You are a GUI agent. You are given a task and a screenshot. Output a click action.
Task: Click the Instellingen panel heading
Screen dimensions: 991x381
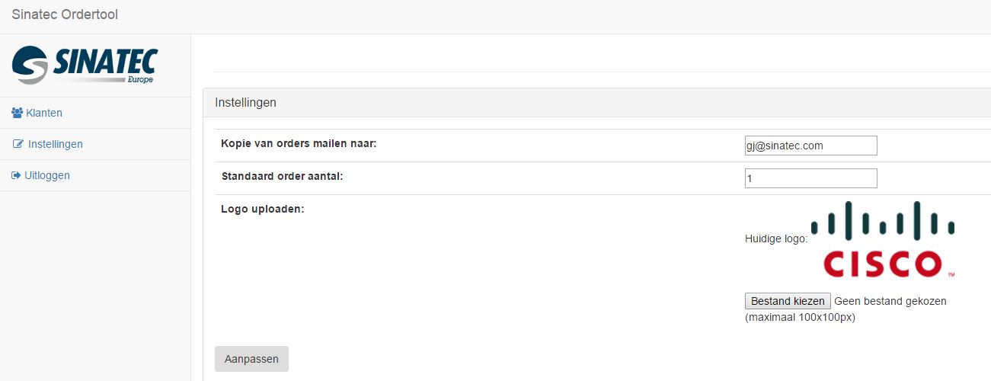point(245,102)
